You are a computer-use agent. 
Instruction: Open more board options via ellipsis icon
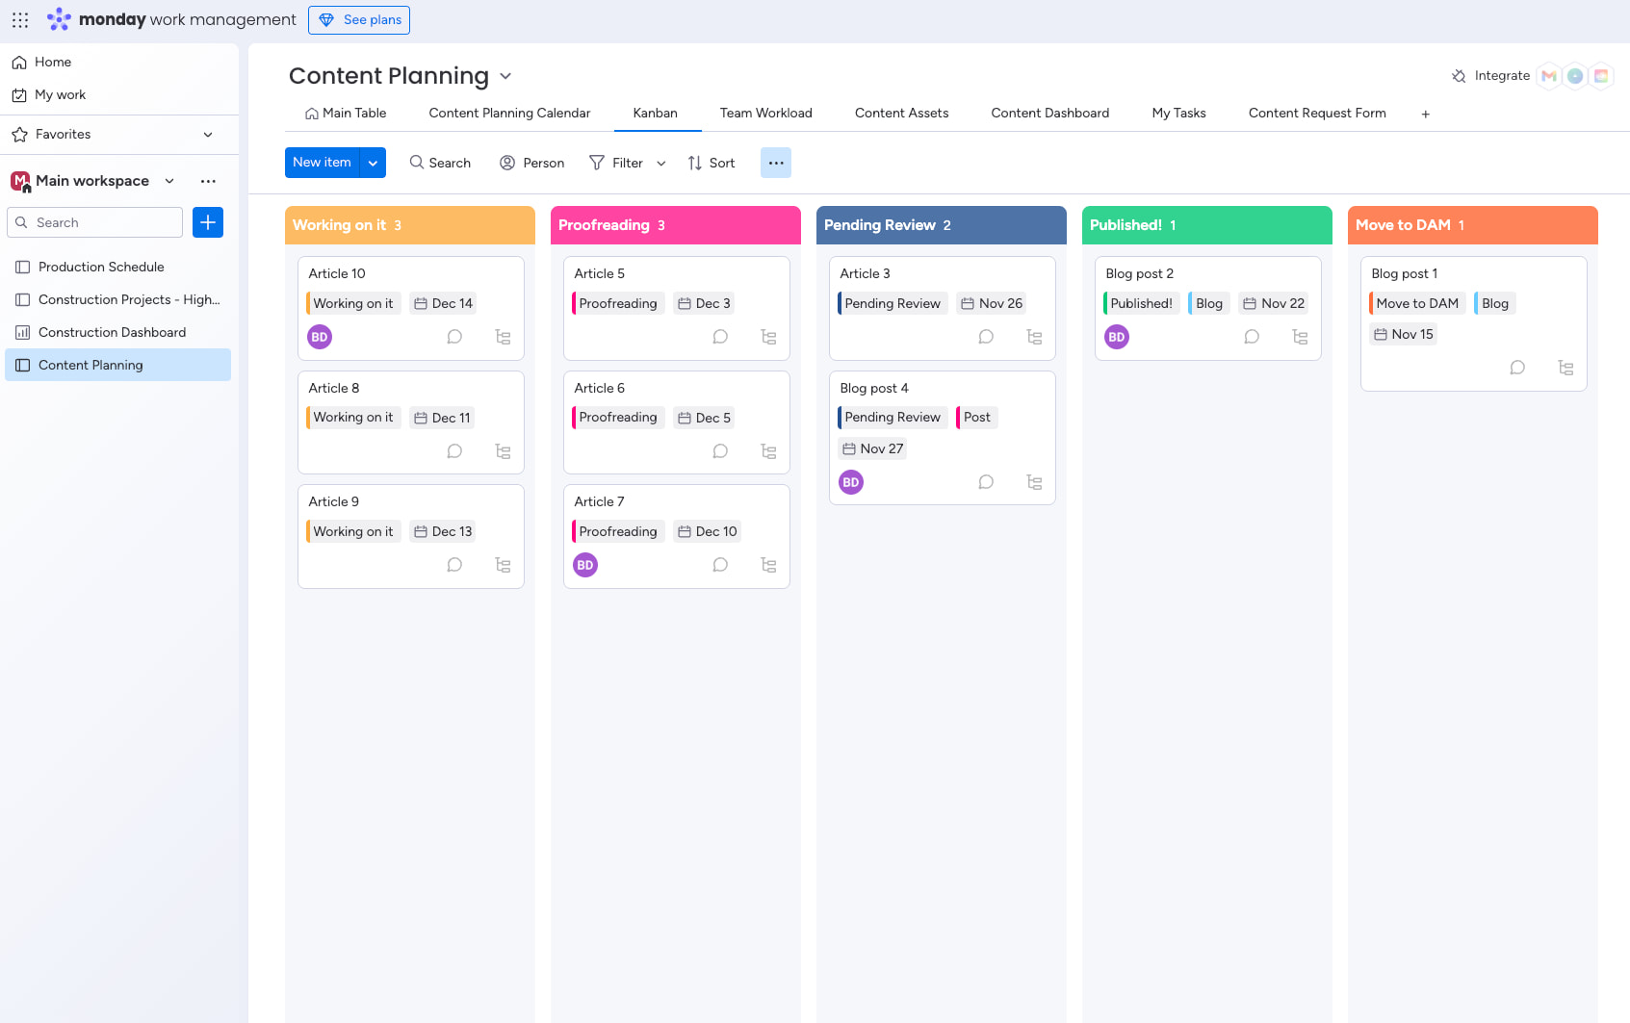pyautogui.click(x=776, y=163)
